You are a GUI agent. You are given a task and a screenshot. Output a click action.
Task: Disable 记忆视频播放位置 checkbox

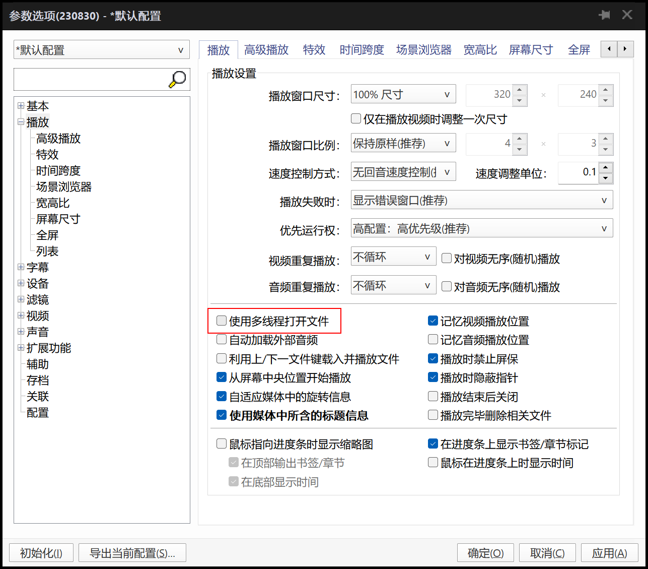[433, 321]
